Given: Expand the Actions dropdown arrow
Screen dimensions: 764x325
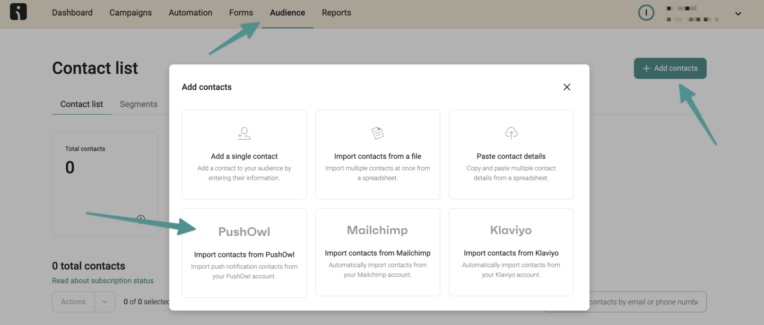Looking at the screenshot, I should pyautogui.click(x=105, y=302).
